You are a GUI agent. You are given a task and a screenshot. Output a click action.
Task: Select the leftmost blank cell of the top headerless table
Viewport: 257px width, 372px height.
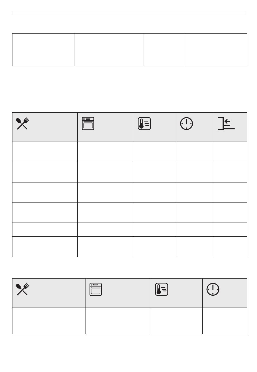click(x=43, y=50)
